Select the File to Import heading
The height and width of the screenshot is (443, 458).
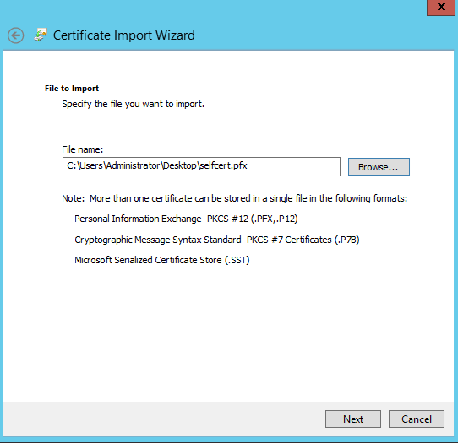click(x=72, y=88)
